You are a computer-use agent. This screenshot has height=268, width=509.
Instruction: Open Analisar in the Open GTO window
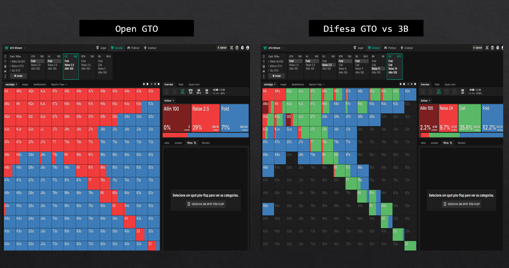click(x=150, y=48)
